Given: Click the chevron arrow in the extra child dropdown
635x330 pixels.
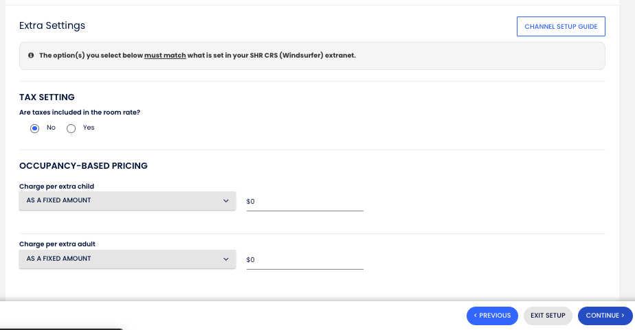Looking at the screenshot, I should (x=225, y=201).
